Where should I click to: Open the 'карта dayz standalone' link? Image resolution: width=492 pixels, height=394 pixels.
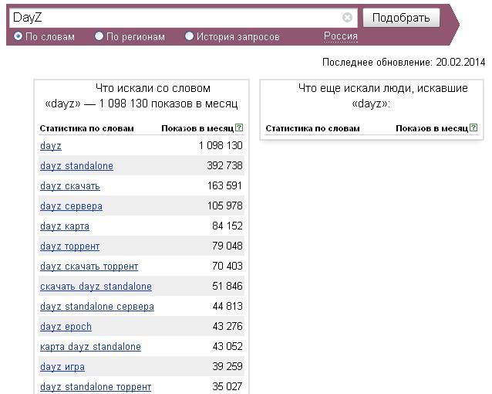(x=90, y=347)
